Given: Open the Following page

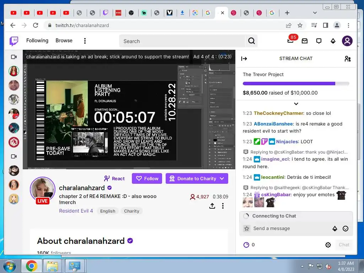Looking at the screenshot, I should [37, 41].
